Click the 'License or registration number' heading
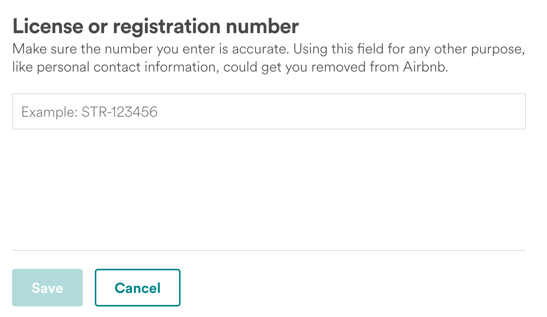Viewport: 547px width, 317px height. coord(155,26)
